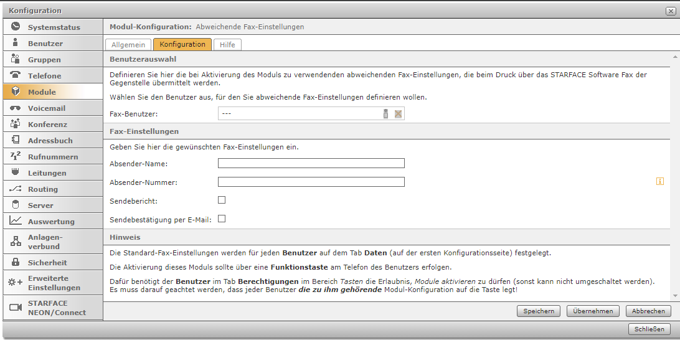Viewport: 680px width, 340px height.
Task: Open Voicemail via its tape icon
Action: [x=16, y=108]
